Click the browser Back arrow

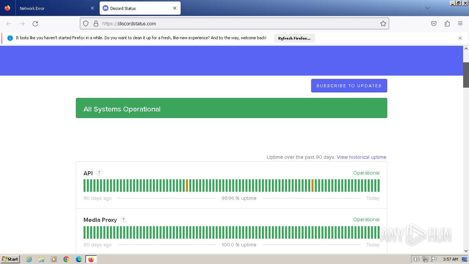(9, 23)
